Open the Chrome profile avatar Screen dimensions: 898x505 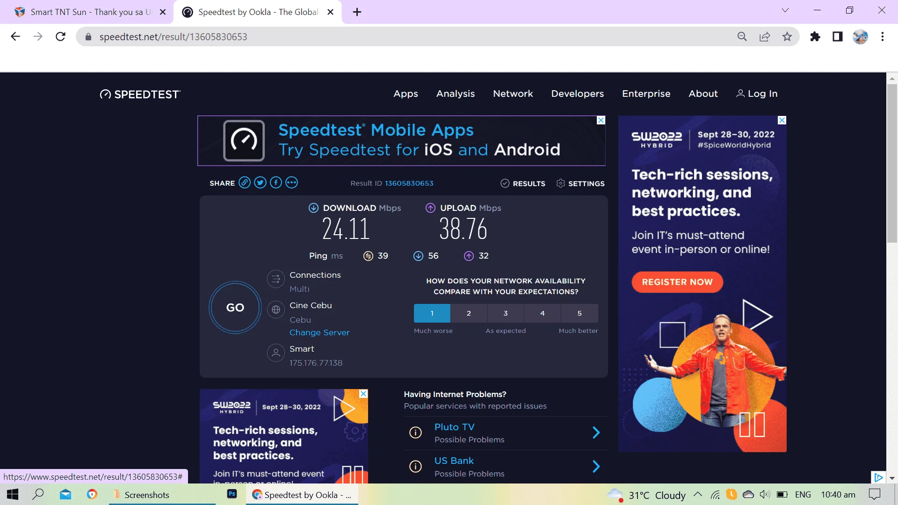tap(860, 36)
